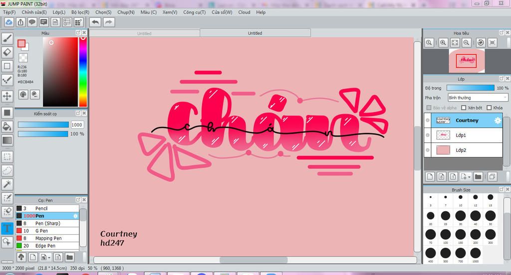Adjust the Độ trong opacity slider
The image size is (511, 275).
point(470,88)
